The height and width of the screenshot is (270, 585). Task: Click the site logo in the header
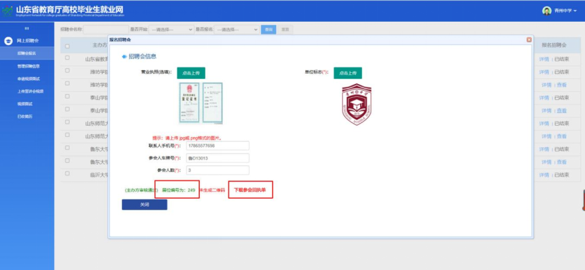pyautogui.click(x=7, y=11)
